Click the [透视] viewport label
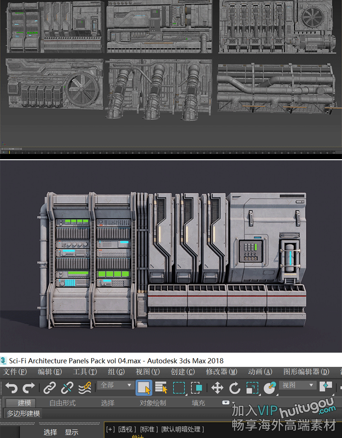 (x=127, y=429)
